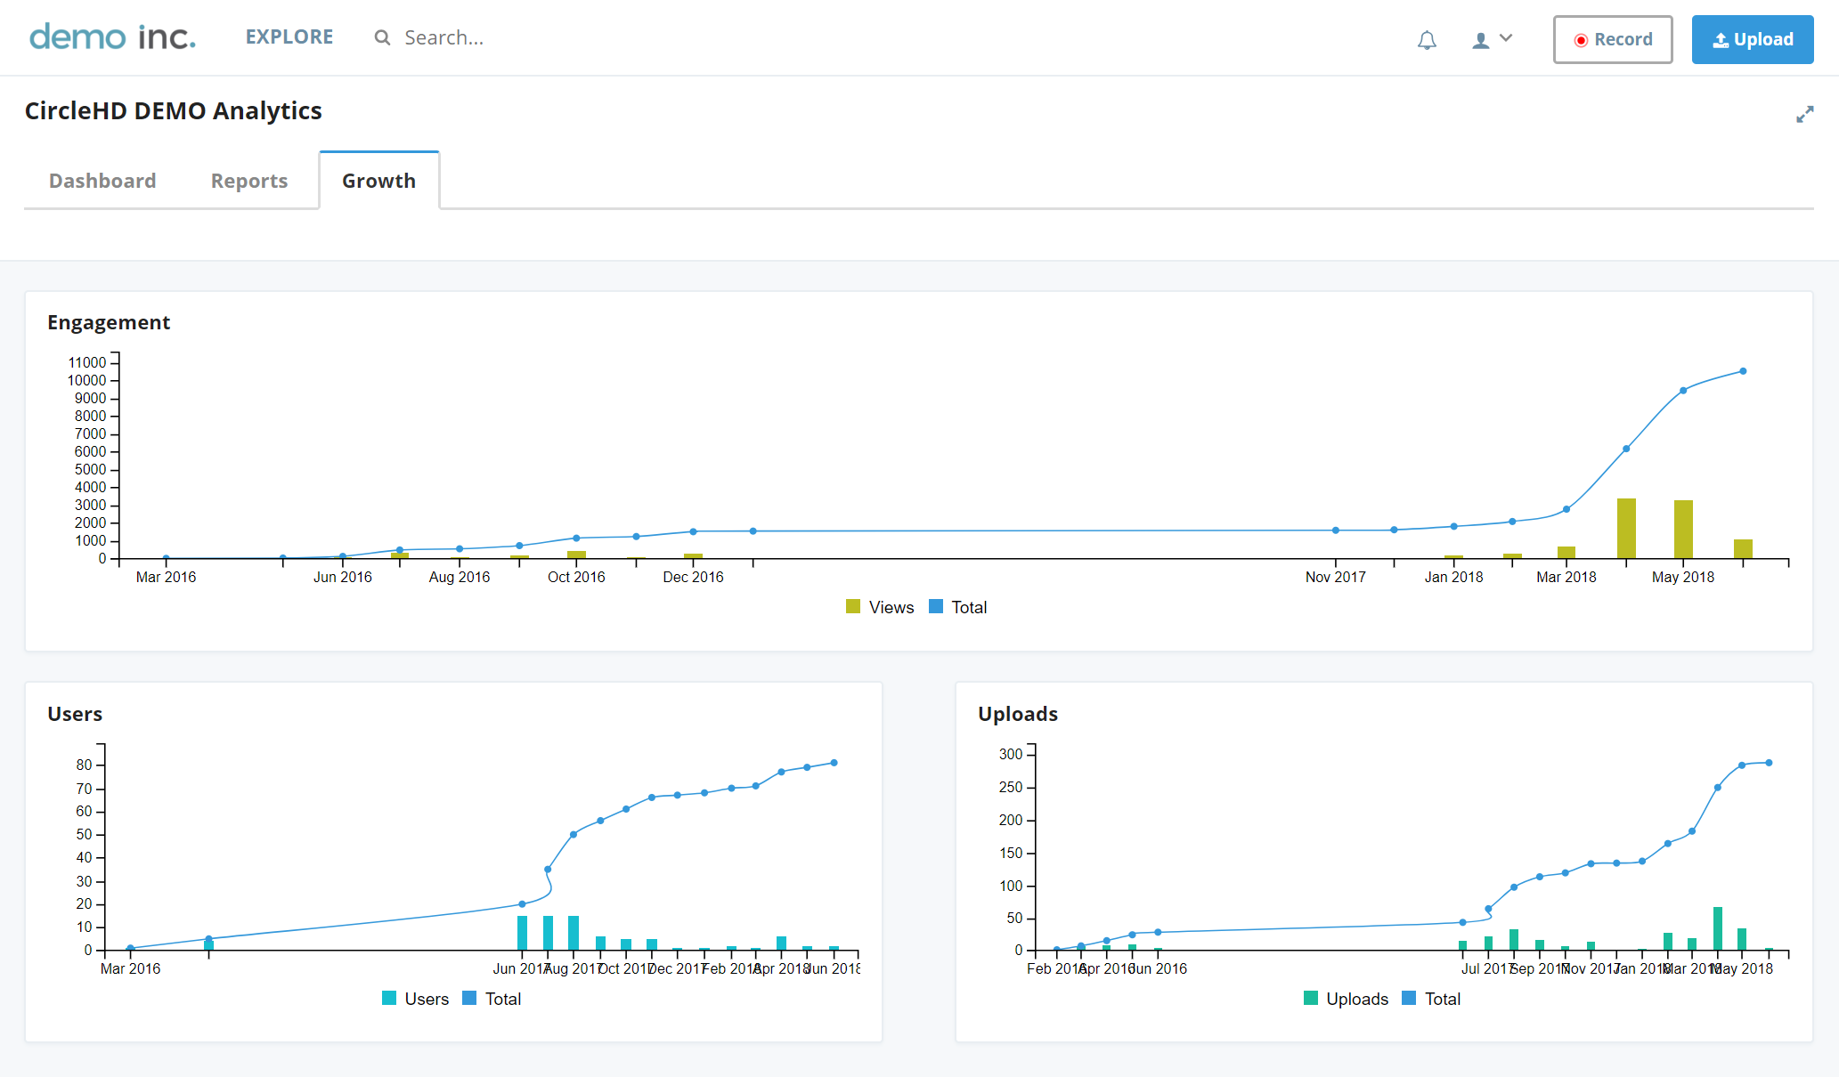Image resolution: width=1839 pixels, height=1077 pixels.
Task: Switch to the Dashboard tab
Action: tap(102, 181)
